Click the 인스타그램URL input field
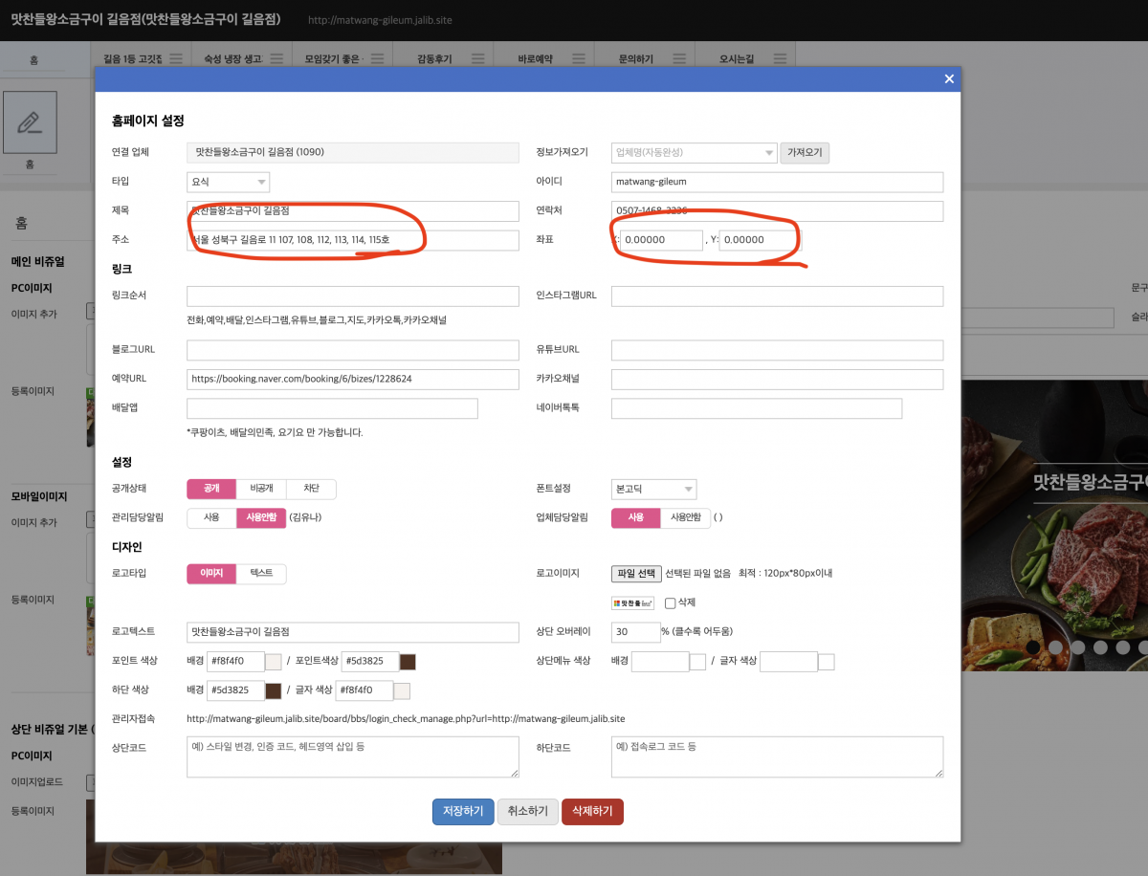The image size is (1148, 876). tap(777, 296)
